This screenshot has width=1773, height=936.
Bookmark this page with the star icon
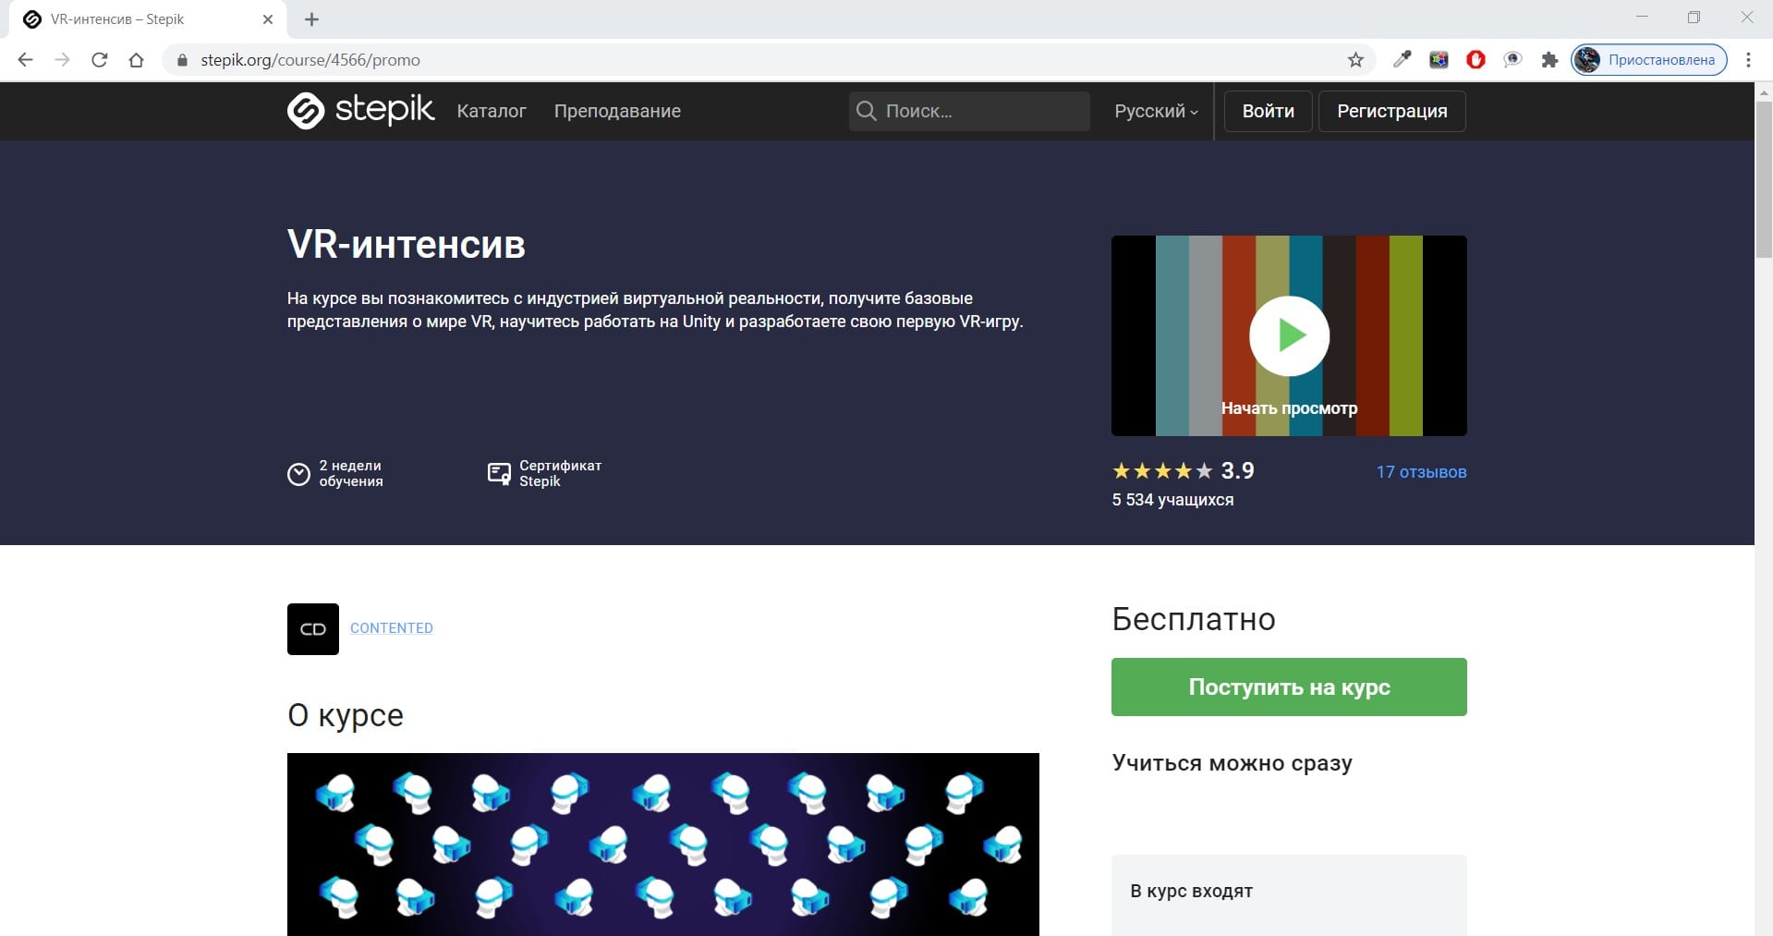click(x=1355, y=60)
